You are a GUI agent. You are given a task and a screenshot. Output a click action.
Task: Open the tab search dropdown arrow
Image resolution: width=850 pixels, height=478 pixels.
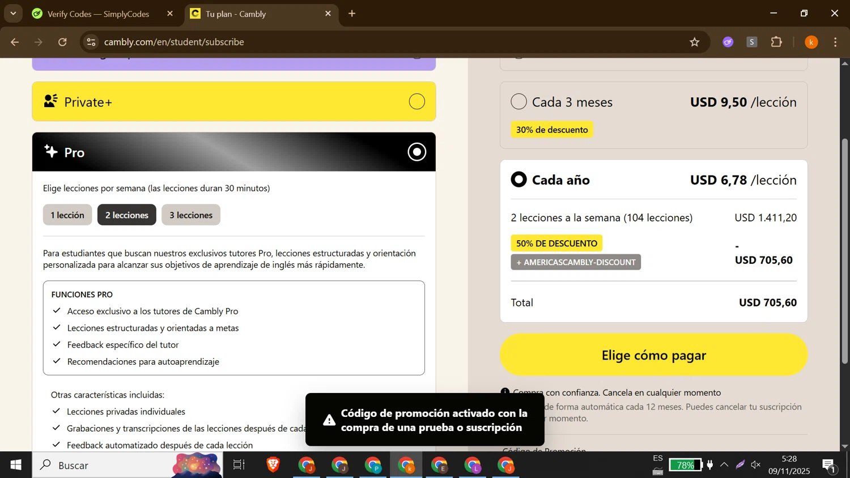click(x=13, y=13)
